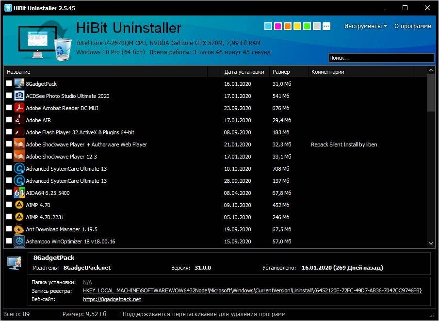Image resolution: width=439 pixels, height=321 pixels.
Task: Click the 541 Мб size value
Action: (x=281, y=96)
